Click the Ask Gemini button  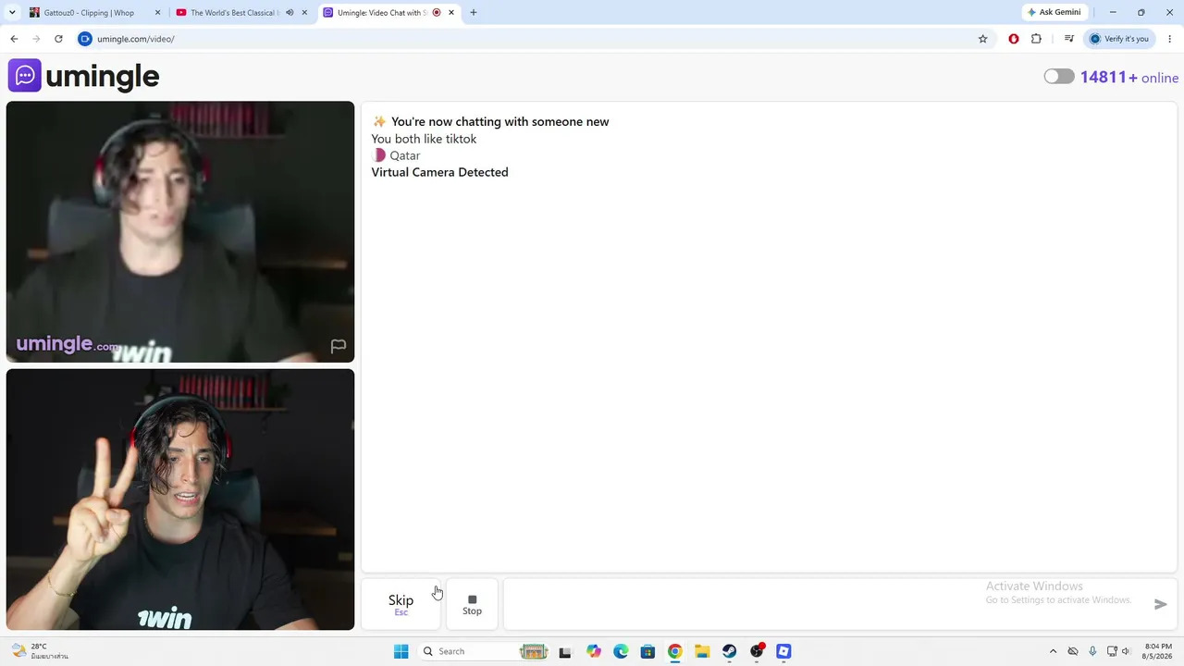(x=1054, y=13)
